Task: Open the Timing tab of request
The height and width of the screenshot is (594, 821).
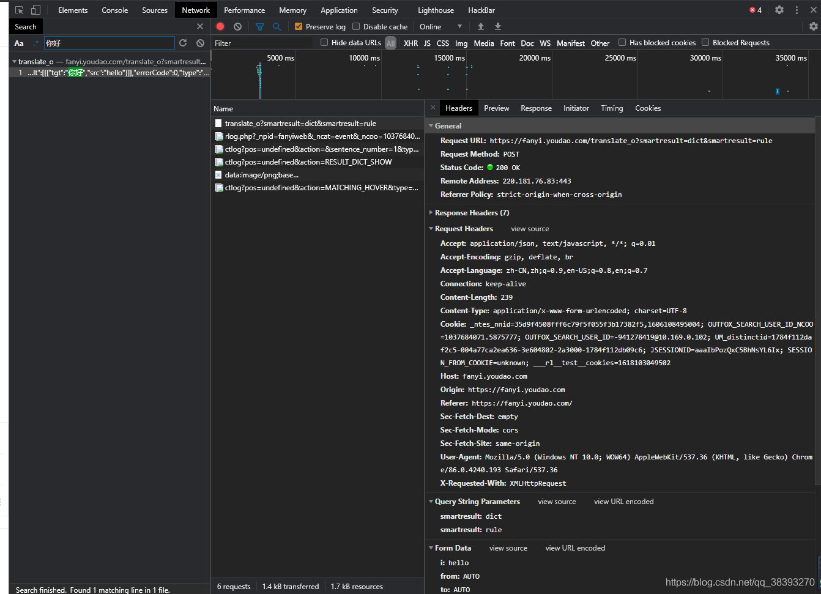Action: point(612,108)
